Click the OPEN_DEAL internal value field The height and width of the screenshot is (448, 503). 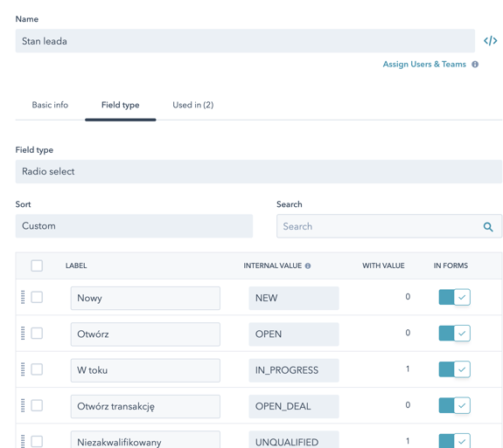294,406
